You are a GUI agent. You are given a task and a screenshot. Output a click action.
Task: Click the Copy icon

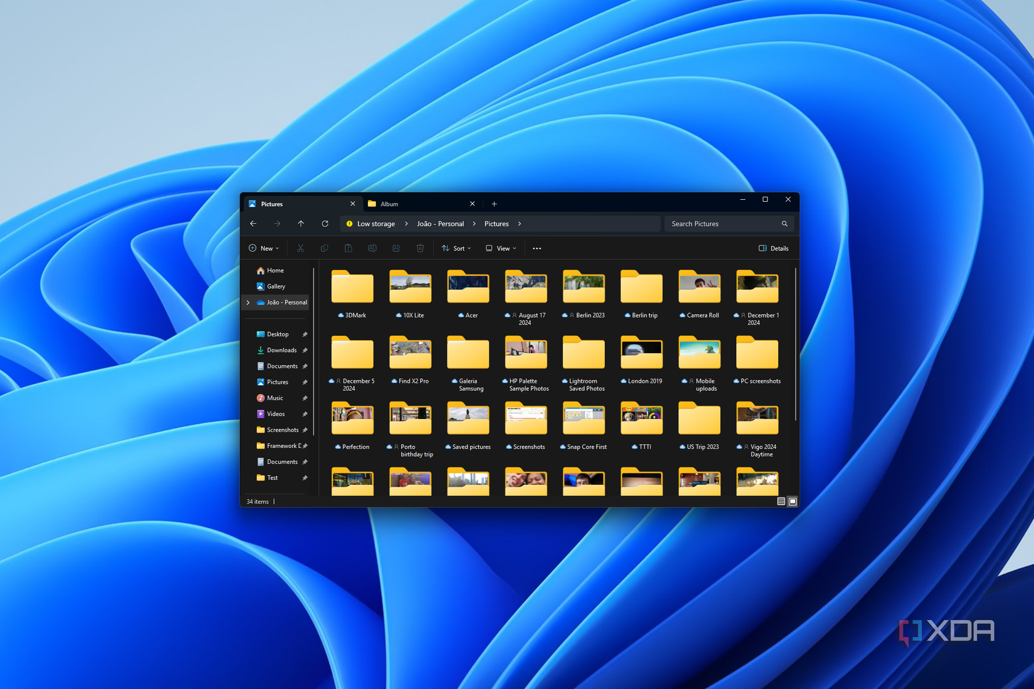coord(324,248)
